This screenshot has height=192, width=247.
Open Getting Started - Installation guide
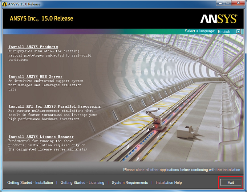click(30, 183)
